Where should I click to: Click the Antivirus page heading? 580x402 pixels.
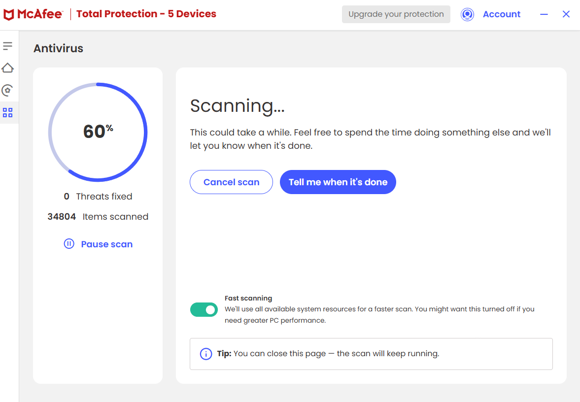click(x=58, y=48)
